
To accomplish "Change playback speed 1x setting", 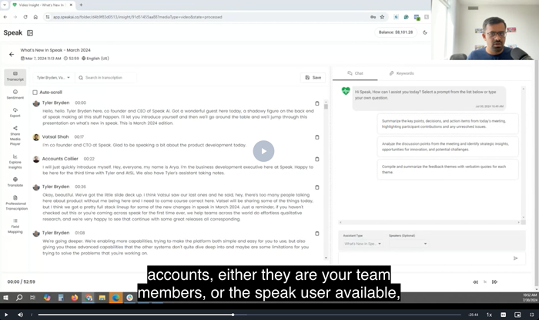I will click(489, 315).
